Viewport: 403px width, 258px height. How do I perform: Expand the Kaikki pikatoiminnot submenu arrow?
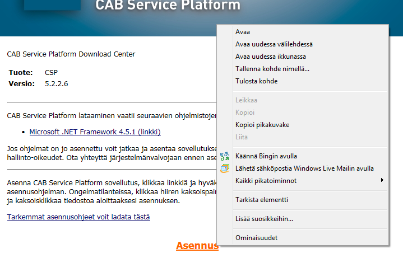coord(382,180)
